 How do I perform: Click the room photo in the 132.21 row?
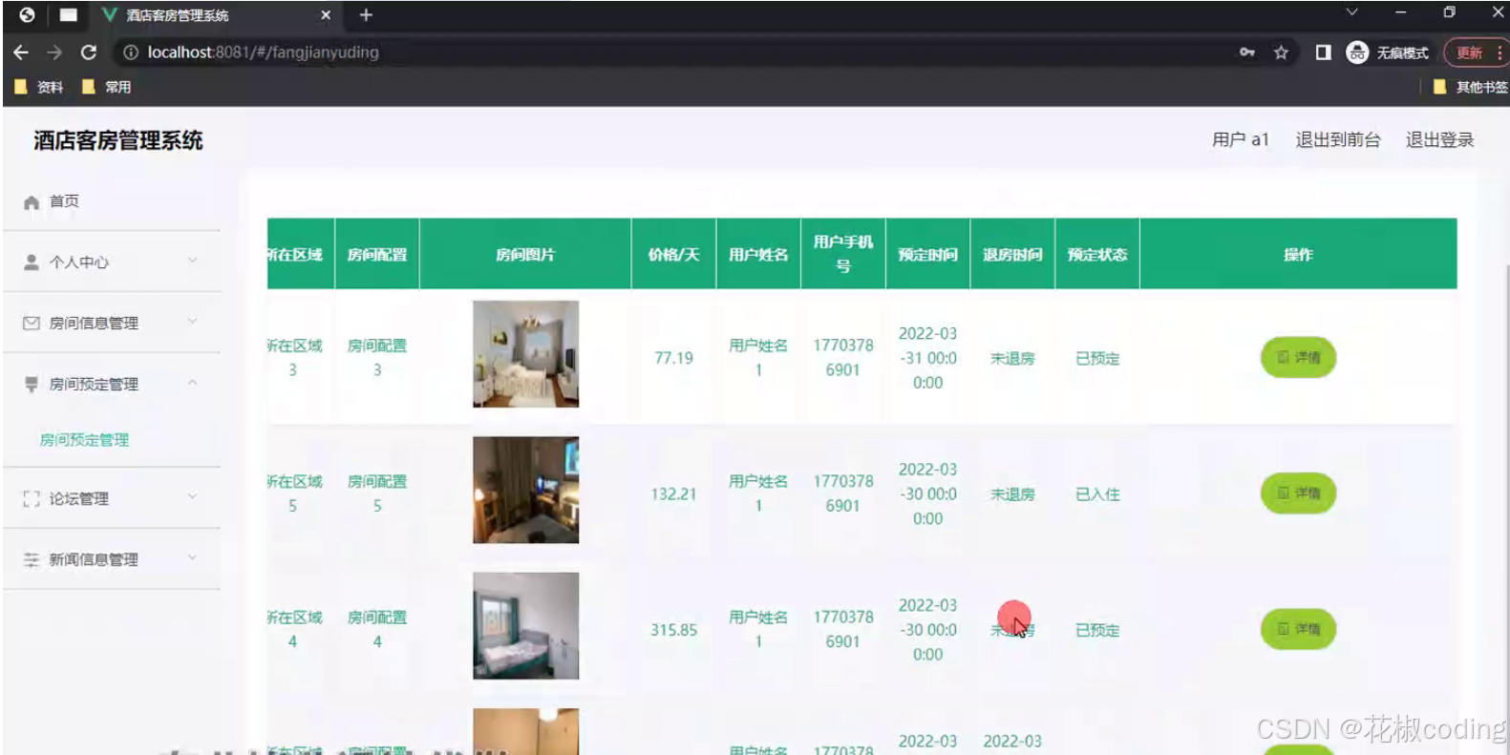[526, 490]
